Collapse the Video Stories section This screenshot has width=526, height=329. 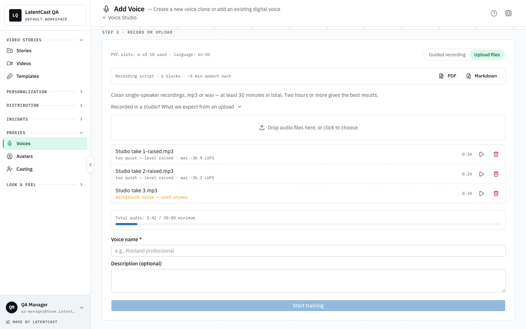[45, 40]
